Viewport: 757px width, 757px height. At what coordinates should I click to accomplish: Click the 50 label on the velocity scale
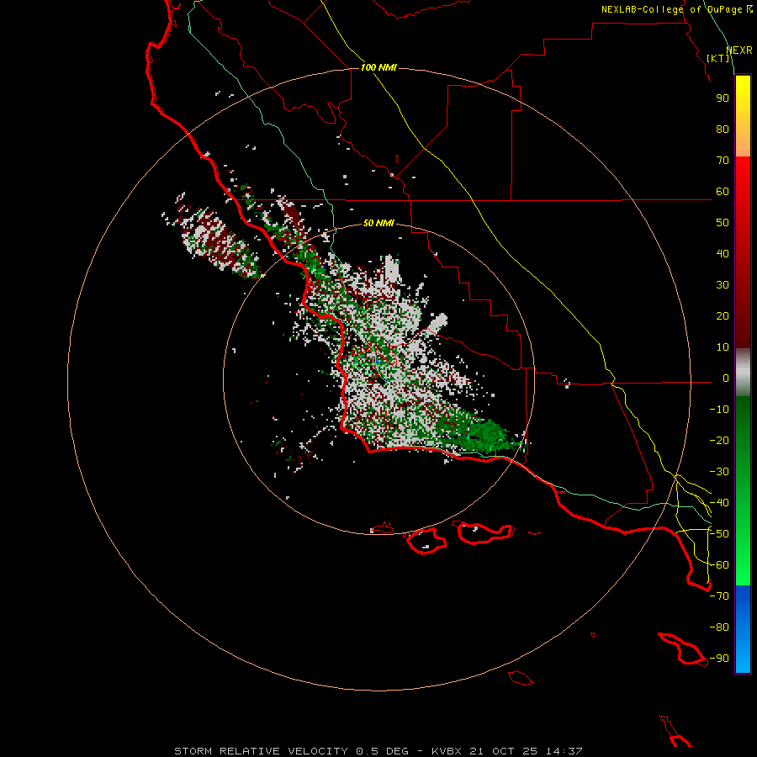click(x=723, y=223)
